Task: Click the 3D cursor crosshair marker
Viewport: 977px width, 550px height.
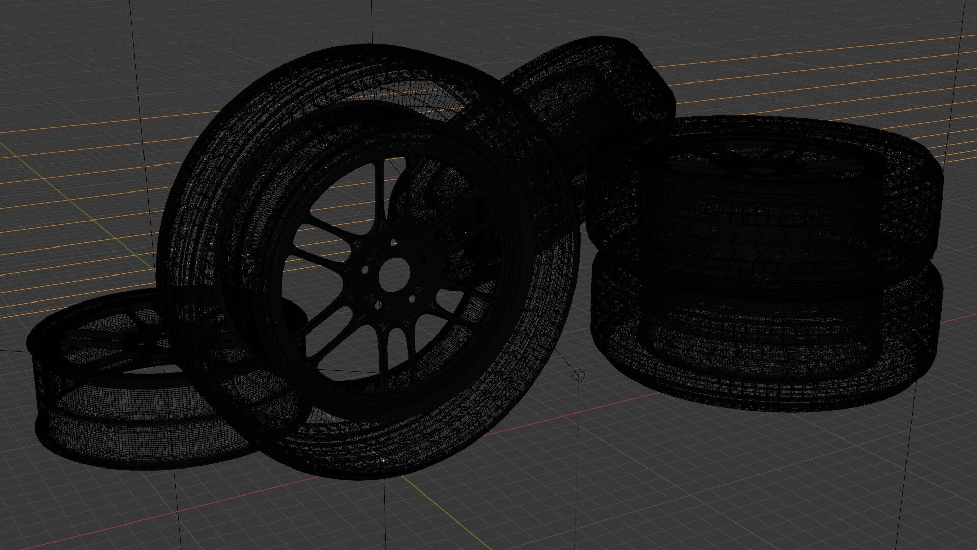Action: click(x=579, y=376)
